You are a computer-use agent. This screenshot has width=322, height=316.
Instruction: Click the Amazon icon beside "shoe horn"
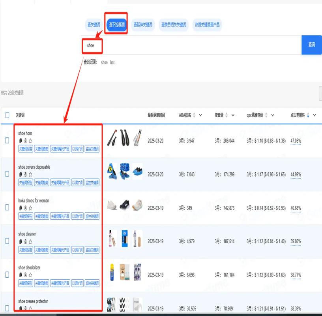click(x=25, y=140)
